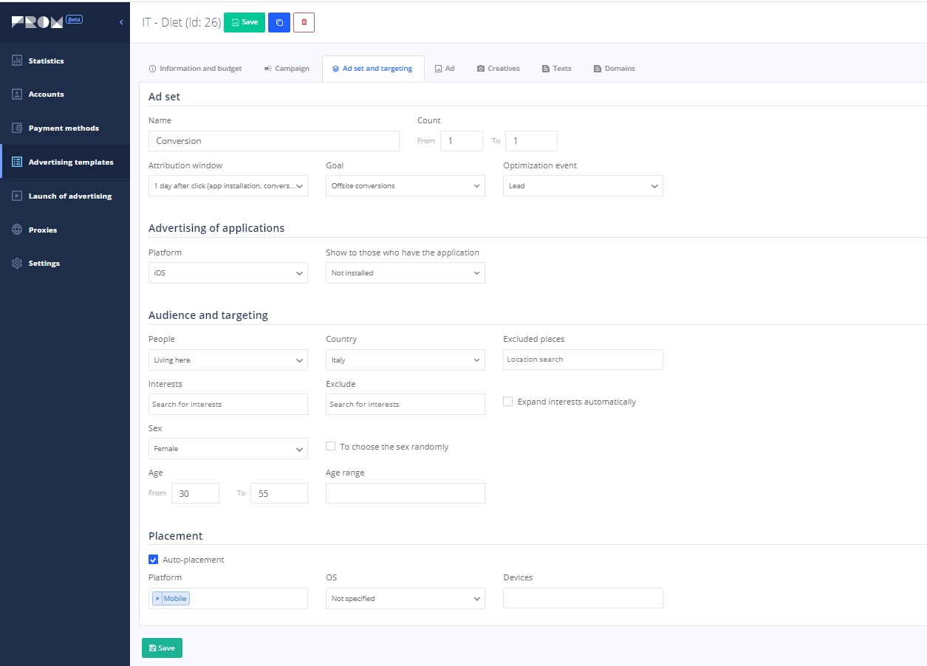927x666 pixels.
Task: Open Settings gear icon in sidebar
Action: [17, 263]
